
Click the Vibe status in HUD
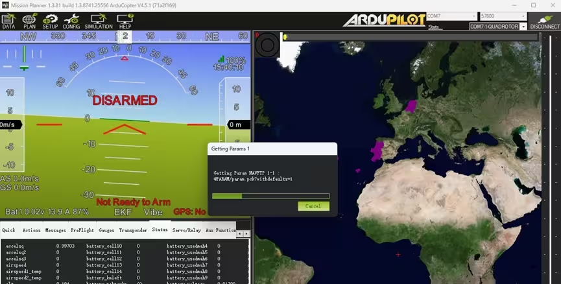point(153,212)
